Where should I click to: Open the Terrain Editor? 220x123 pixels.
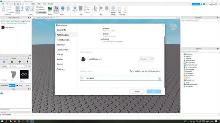click(50, 9)
